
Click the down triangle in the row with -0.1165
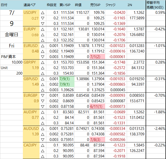(43, 18)
